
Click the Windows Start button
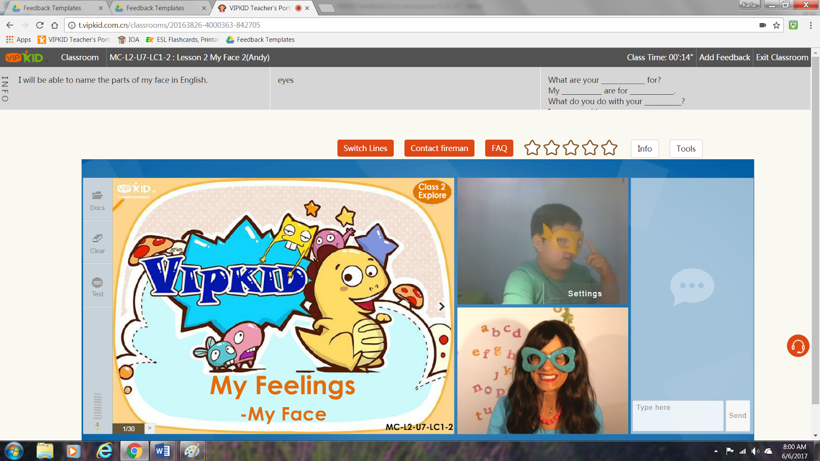14,451
